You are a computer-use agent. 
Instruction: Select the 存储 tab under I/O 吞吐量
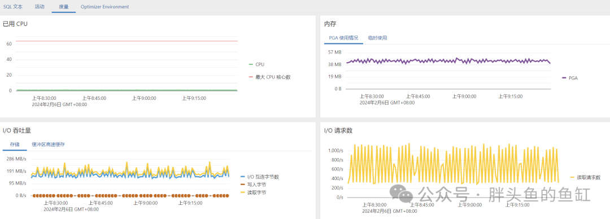15,144
